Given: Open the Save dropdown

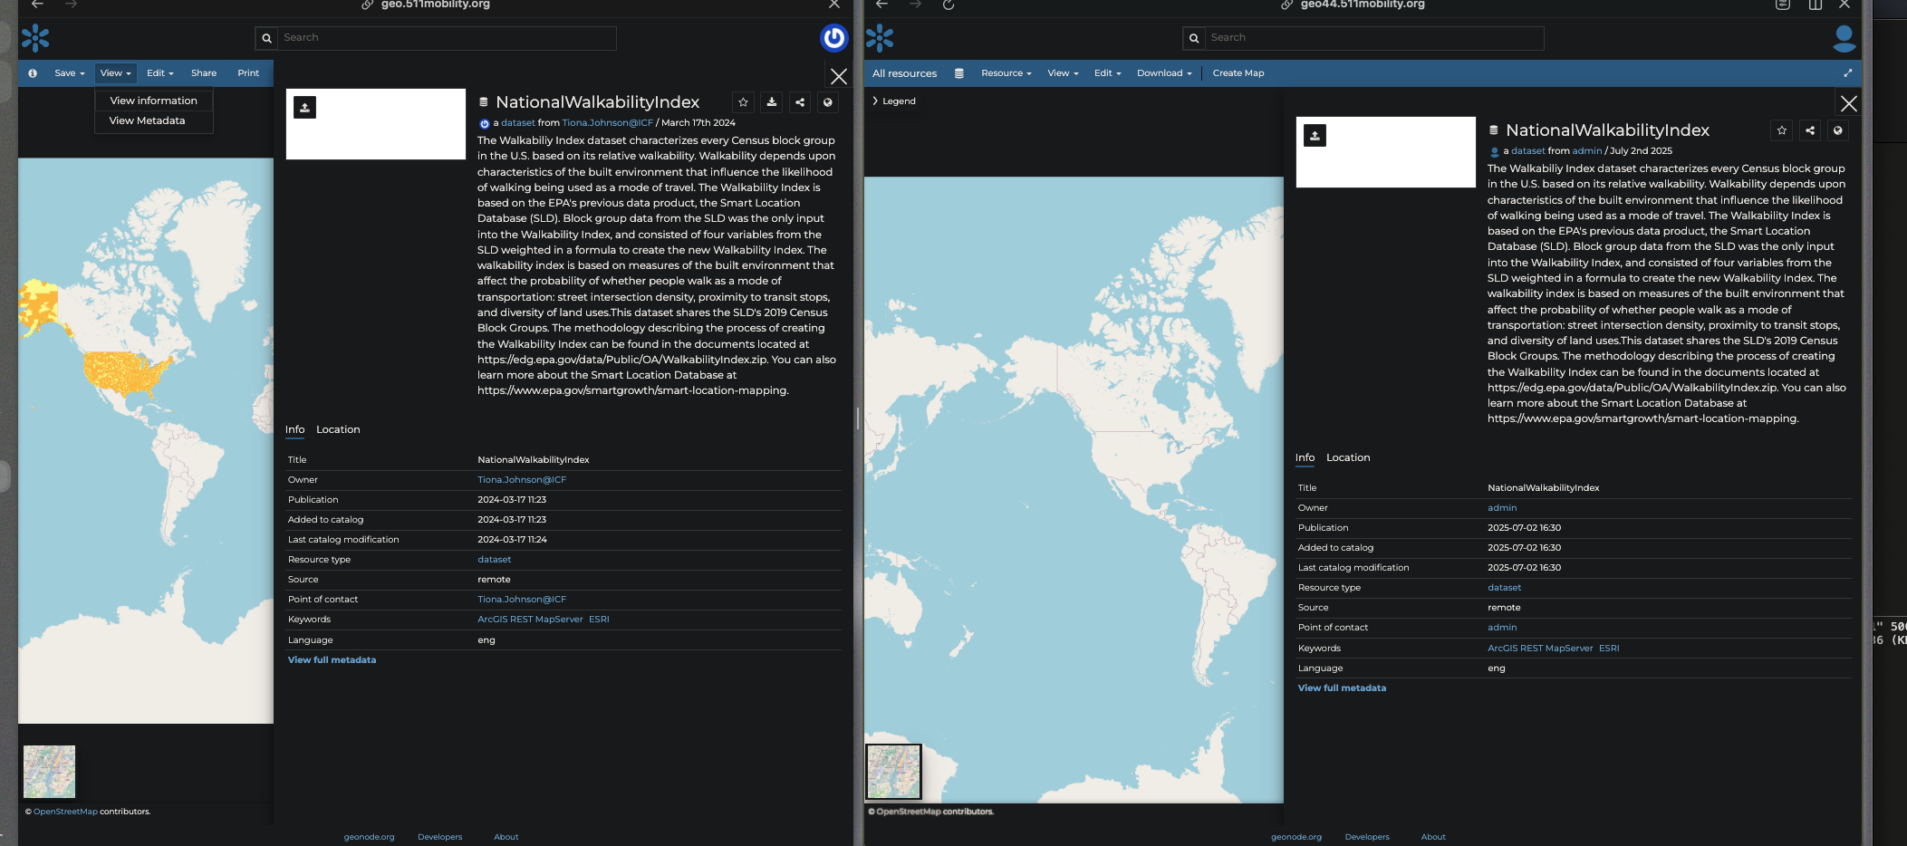Looking at the screenshot, I should (x=69, y=73).
